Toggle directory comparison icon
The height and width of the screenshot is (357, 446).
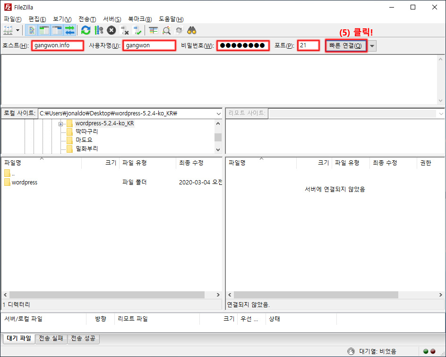166,30
